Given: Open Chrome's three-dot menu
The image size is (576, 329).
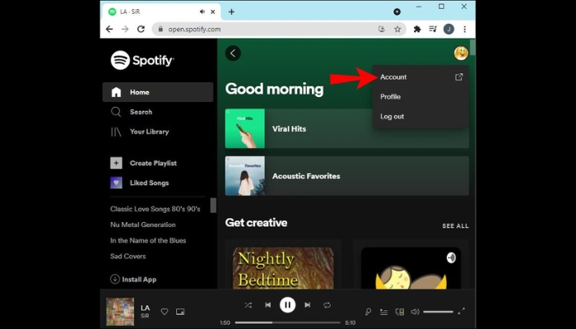Looking at the screenshot, I should click(x=465, y=29).
